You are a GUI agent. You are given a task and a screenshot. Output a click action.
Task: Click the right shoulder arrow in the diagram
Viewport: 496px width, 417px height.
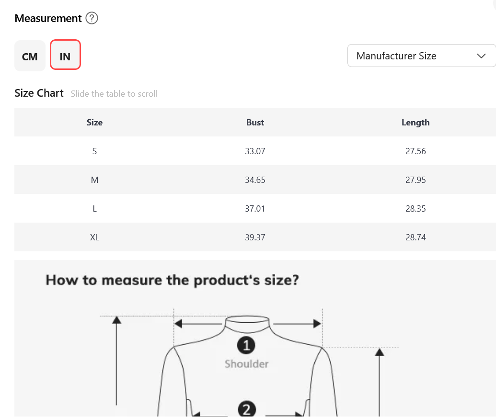click(x=297, y=324)
